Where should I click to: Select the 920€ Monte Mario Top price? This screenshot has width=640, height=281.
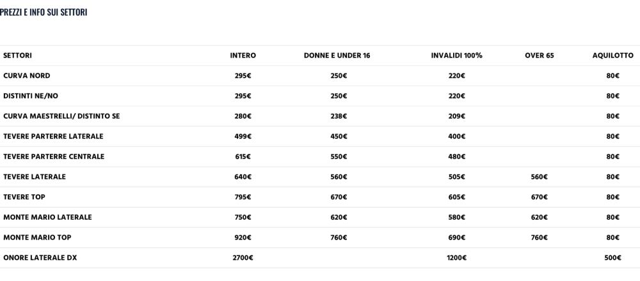[x=243, y=238]
